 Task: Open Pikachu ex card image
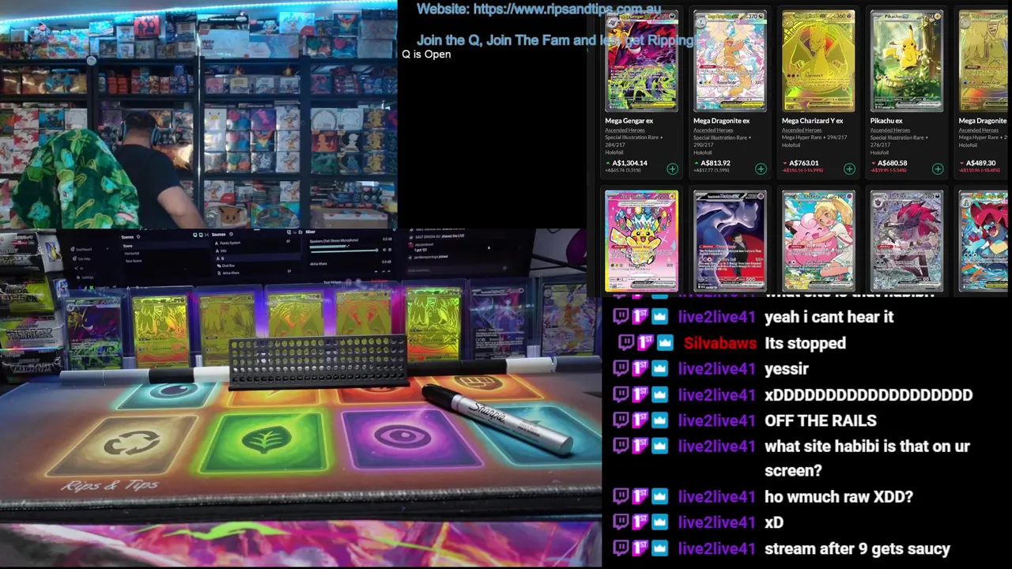pos(907,61)
